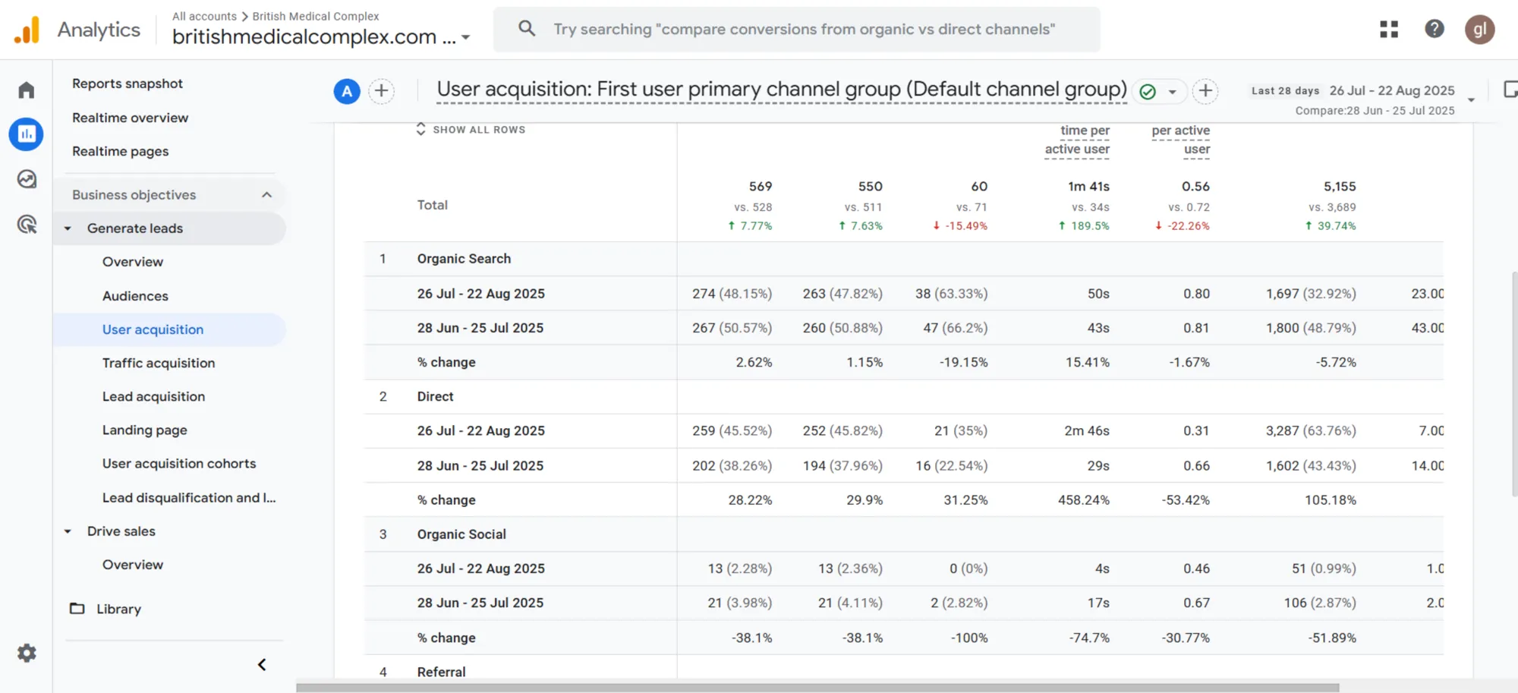The width and height of the screenshot is (1518, 693).
Task: Collapse the navigation panel with arrow
Action: (x=262, y=665)
